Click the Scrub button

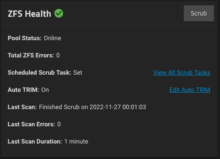point(199,13)
